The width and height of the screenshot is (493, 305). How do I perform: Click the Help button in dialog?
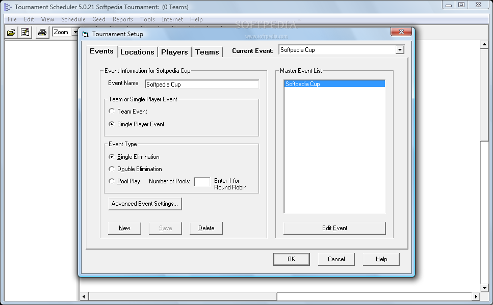tap(381, 259)
